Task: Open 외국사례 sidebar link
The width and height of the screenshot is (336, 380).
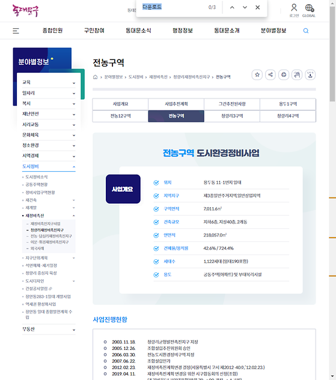Action: 37,249
